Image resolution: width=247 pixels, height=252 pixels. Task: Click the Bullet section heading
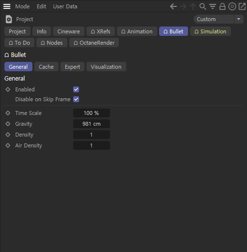click(x=15, y=55)
